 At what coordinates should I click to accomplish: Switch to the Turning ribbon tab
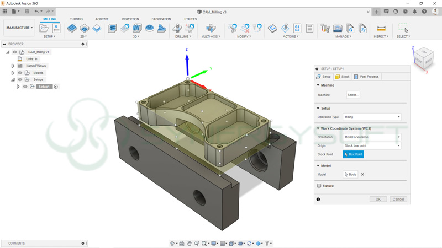(76, 19)
